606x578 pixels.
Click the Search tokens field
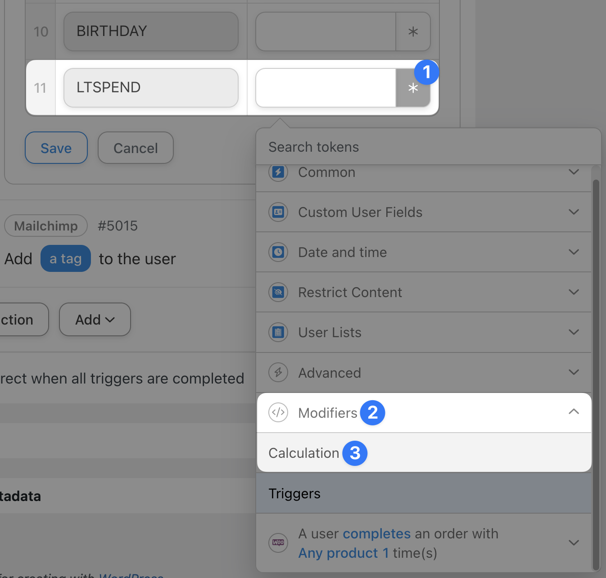(428, 147)
